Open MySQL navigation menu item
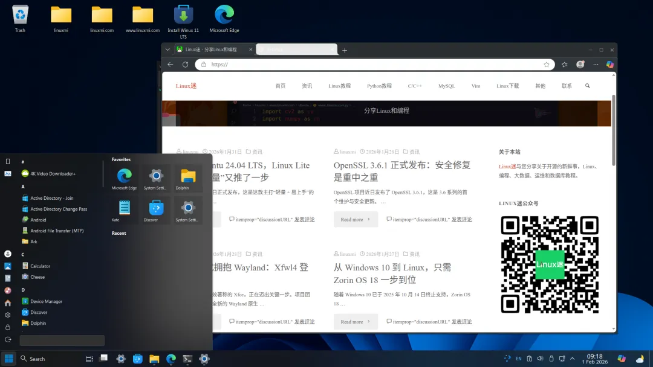 tap(446, 86)
